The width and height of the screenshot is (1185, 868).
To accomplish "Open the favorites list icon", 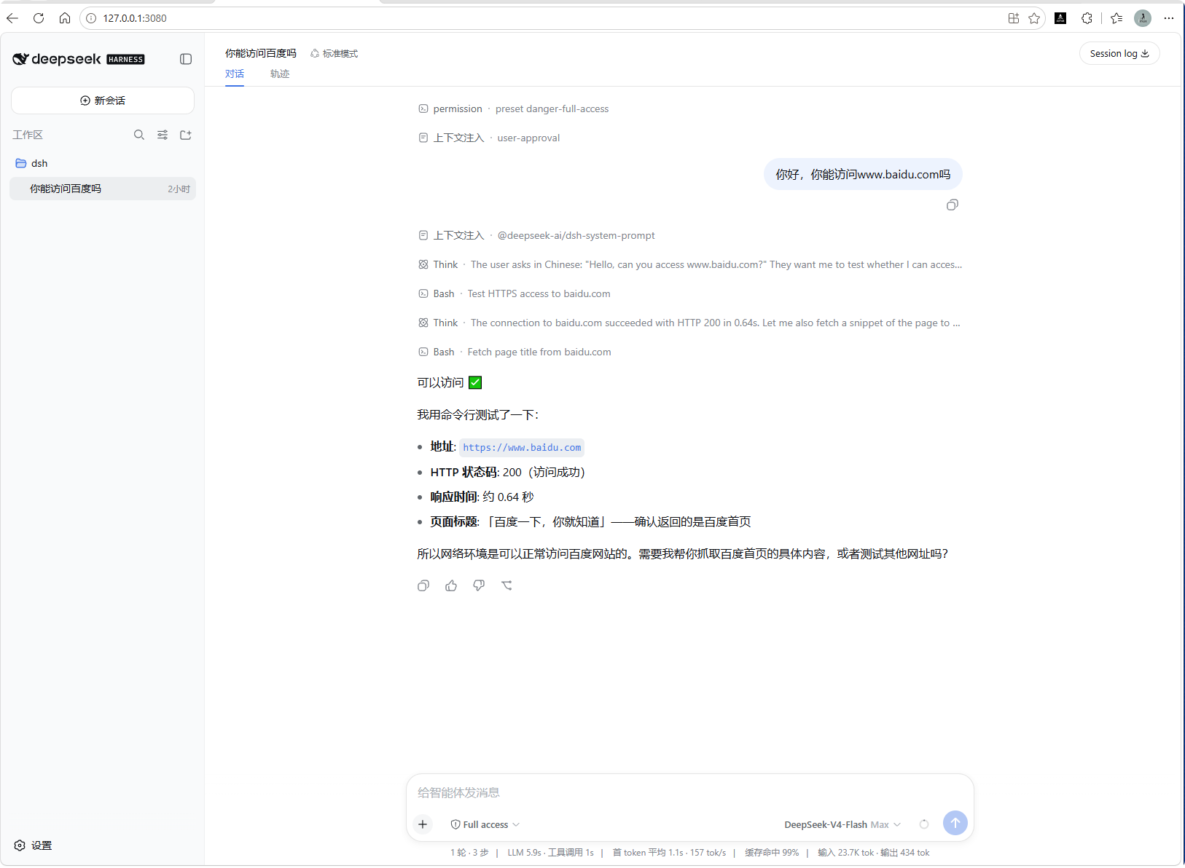I will [x=1116, y=18].
